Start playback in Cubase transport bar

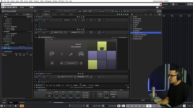[154, 106]
